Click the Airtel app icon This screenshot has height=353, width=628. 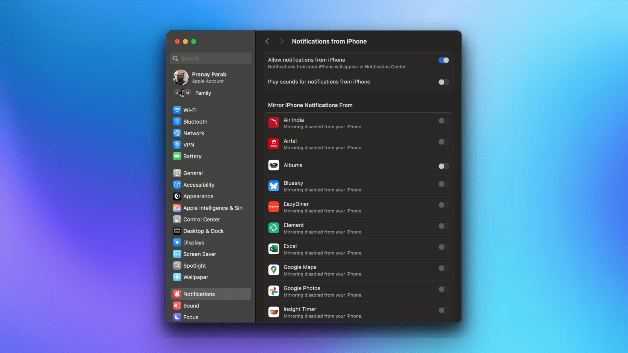coord(273,144)
